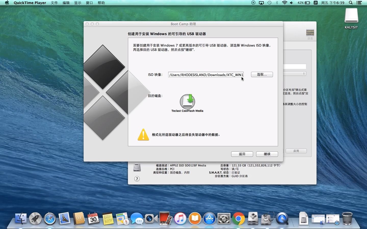Open the Wi-Fi menu bar icon

coord(284,3)
